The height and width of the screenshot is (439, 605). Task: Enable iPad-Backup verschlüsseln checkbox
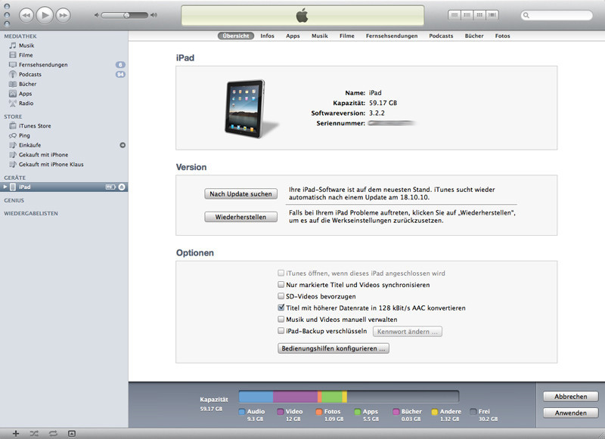tap(281, 331)
